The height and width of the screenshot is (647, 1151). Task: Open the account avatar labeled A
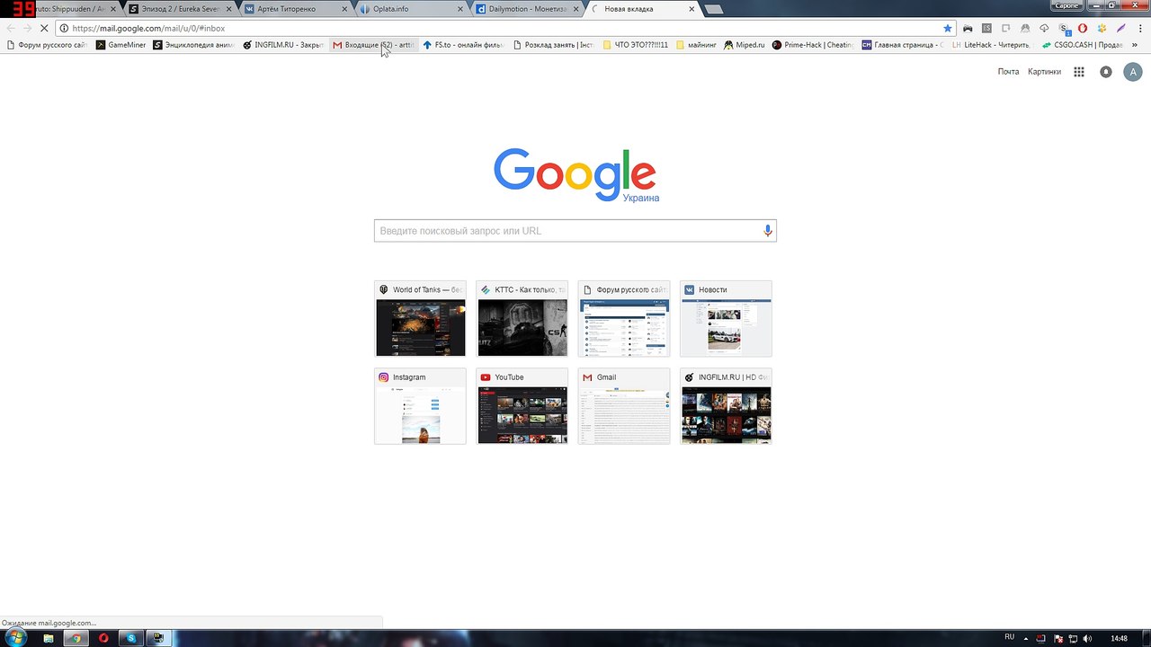1133,72
